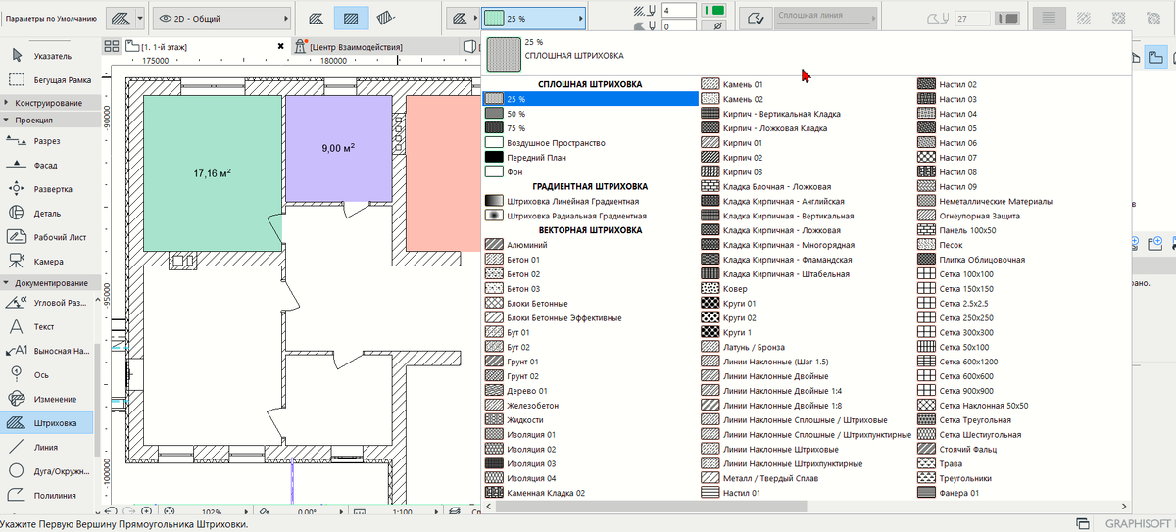The width and height of the screenshot is (1176, 532).
Task: Select Штриховка Линейная Градиентная fill
Action: 590,201
